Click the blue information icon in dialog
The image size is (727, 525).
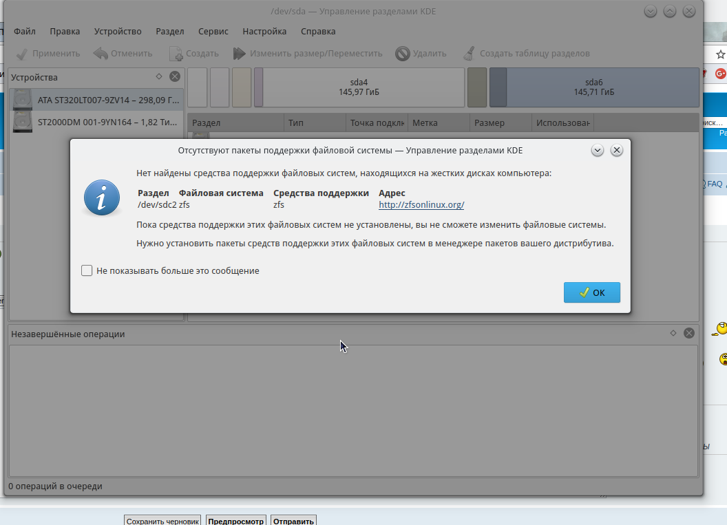click(102, 198)
